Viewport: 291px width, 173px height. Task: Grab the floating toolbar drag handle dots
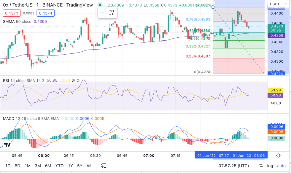(x=102, y=12)
